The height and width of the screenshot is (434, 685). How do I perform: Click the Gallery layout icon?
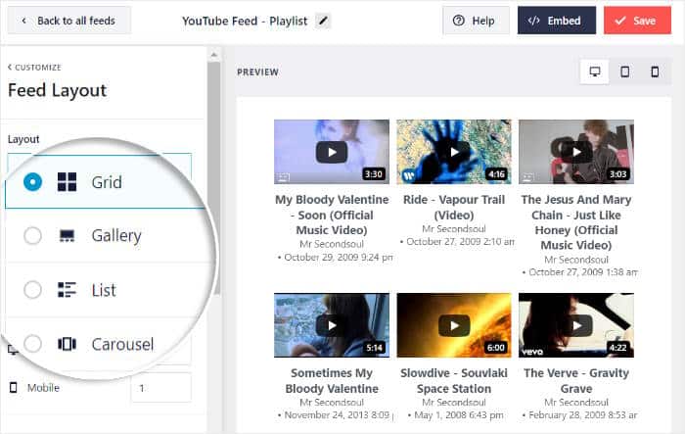tap(67, 236)
